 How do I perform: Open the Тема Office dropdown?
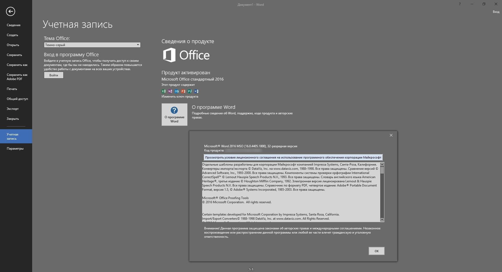tap(92, 45)
